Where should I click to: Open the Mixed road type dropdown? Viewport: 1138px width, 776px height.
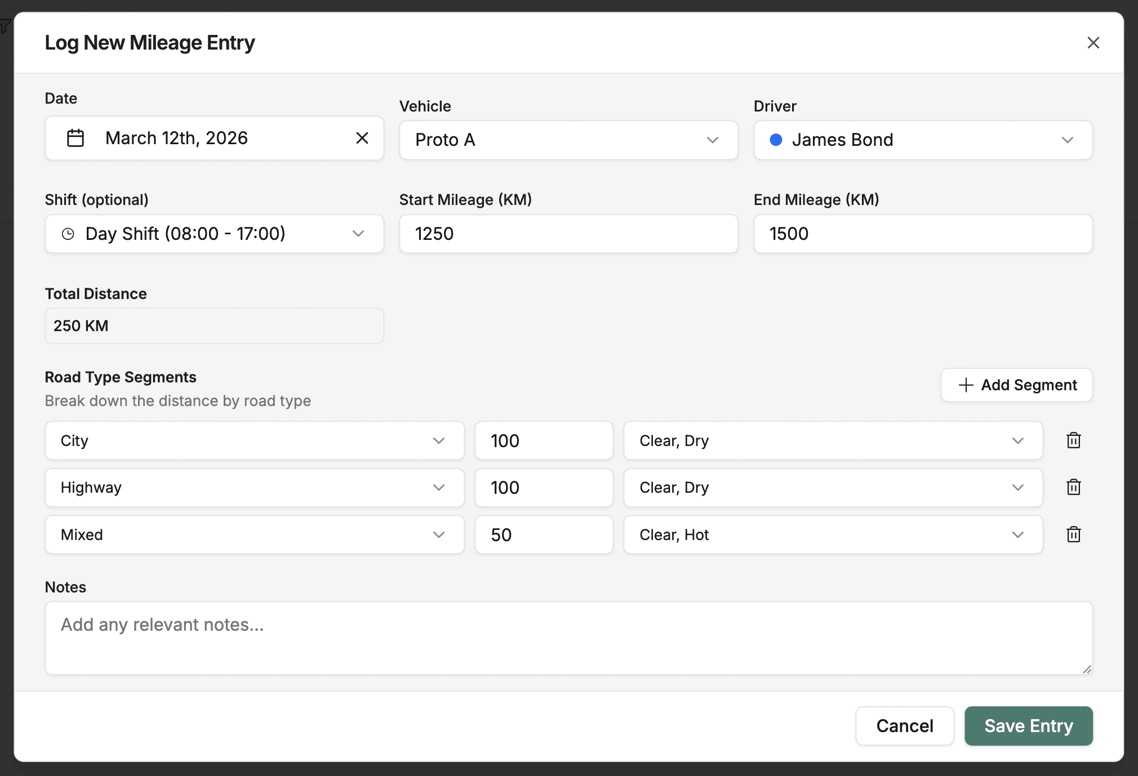click(x=255, y=534)
